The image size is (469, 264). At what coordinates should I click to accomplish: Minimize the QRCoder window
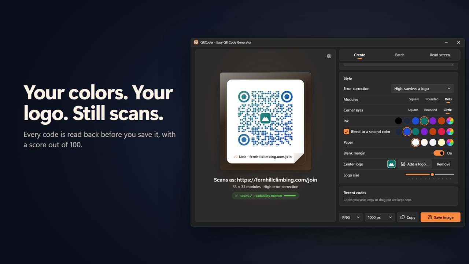[x=446, y=43]
